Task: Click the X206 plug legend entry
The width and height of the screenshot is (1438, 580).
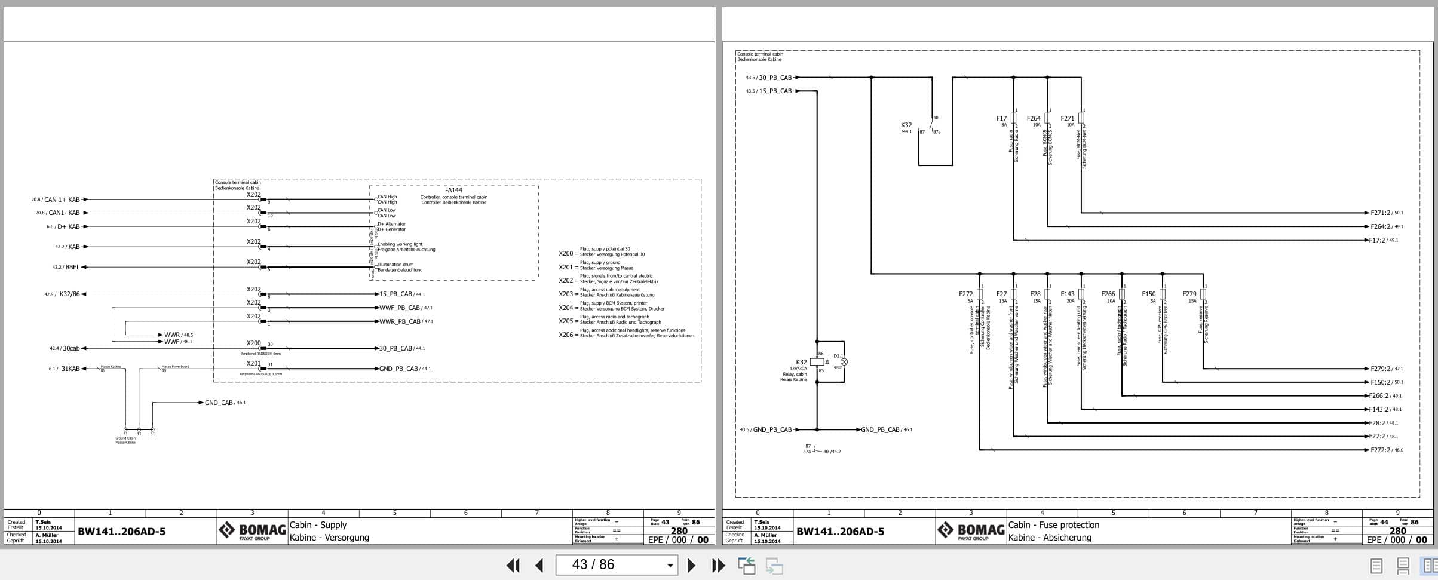Action: [x=627, y=333]
